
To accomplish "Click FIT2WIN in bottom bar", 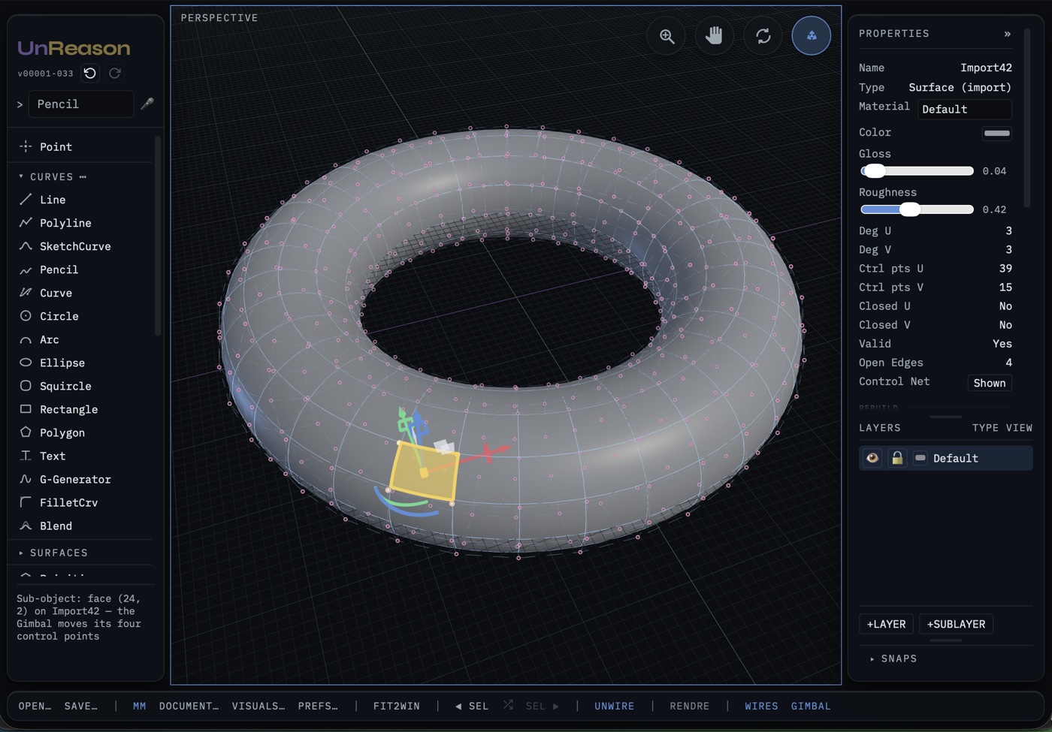I will (396, 706).
